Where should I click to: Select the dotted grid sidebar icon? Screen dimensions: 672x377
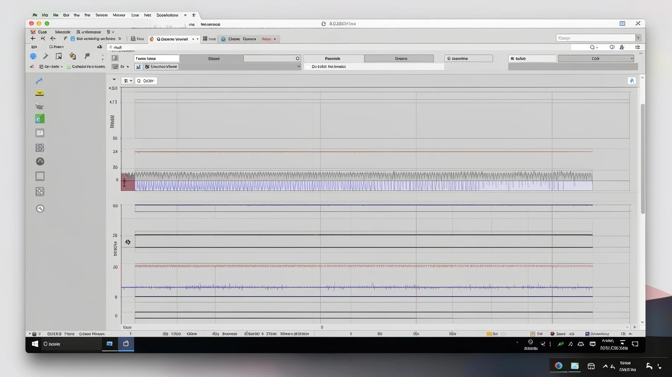(40, 148)
